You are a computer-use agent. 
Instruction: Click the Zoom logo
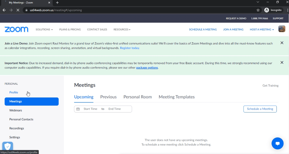(x=16, y=29)
